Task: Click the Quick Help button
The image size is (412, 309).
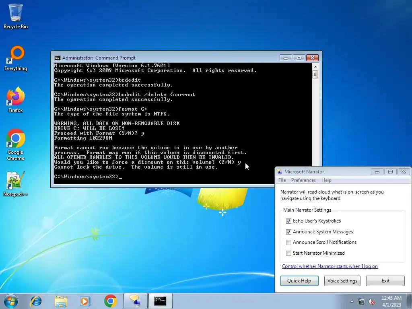Action: [x=299, y=280]
